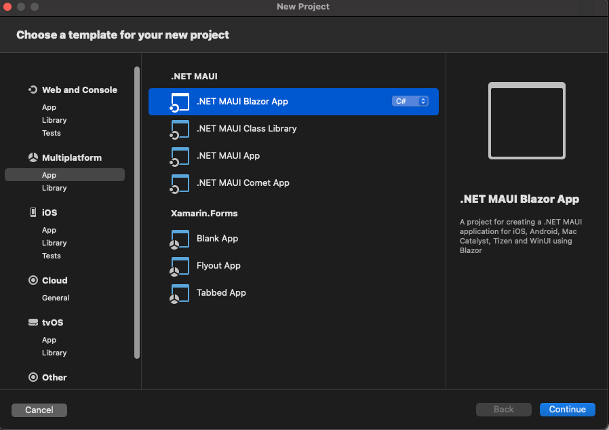Click the Continue button

568,410
